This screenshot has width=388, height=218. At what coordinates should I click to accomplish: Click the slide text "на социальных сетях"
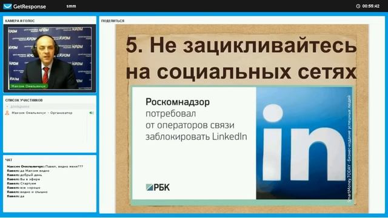coord(241,71)
